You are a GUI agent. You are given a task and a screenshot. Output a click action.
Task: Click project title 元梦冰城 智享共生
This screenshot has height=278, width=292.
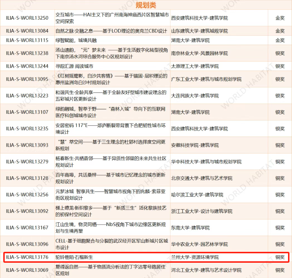[110, 195]
